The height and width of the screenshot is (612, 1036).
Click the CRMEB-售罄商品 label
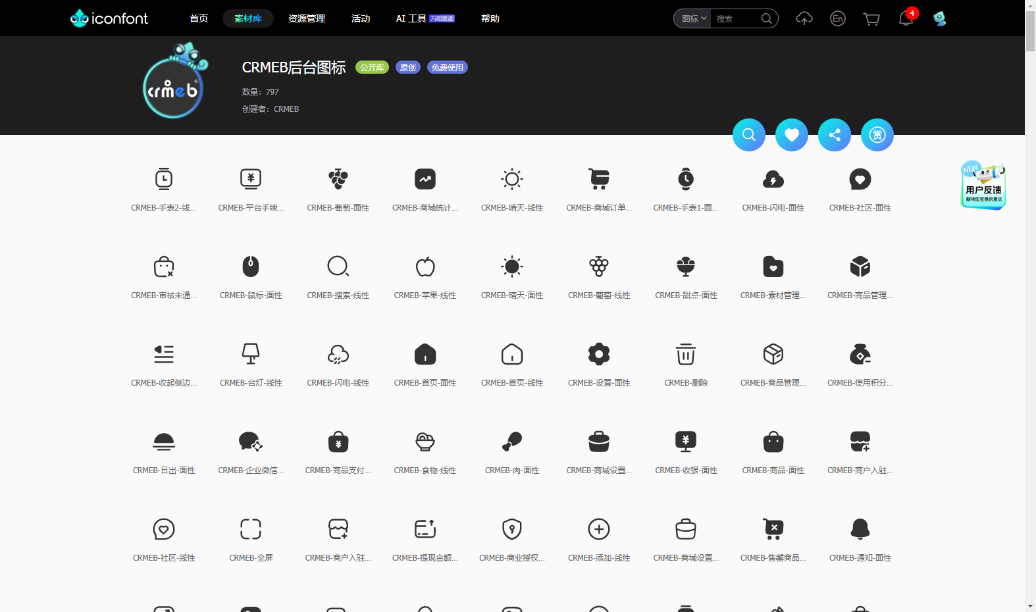tap(773, 558)
